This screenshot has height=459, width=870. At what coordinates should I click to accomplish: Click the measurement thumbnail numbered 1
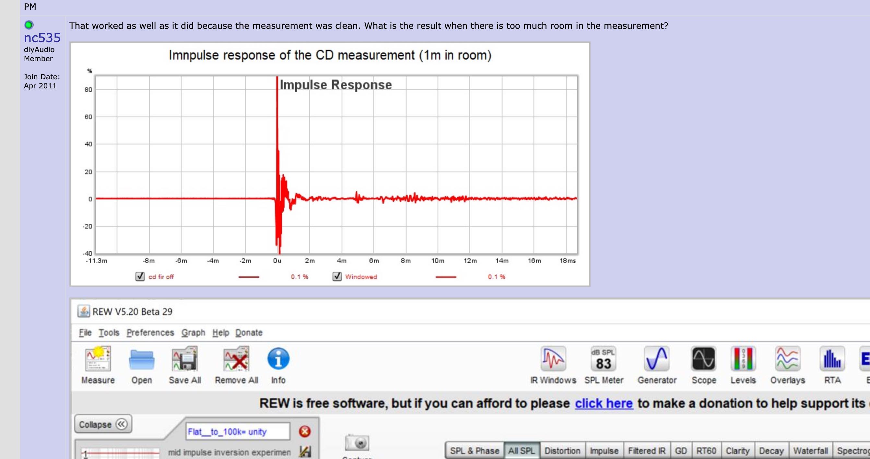point(121,453)
